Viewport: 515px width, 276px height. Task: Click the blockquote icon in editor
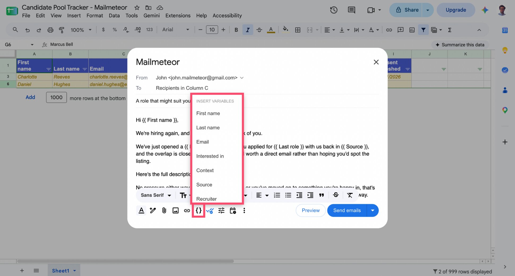coord(322,195)
